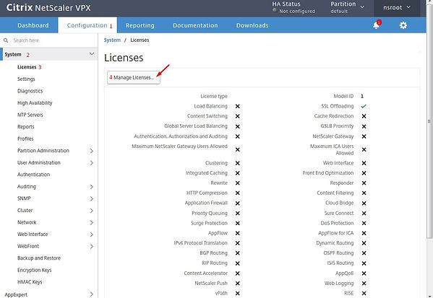Click the X status icon for Rewrite
This screenshot has width=433, height=298.
[x=238, y=183]
